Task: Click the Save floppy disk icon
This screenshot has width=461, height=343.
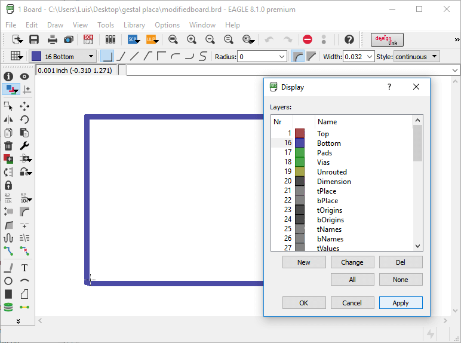Action: 34,39
